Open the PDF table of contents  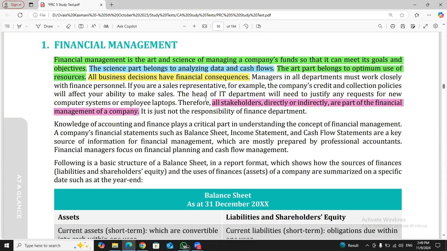pyautogui.click(x=7, y=26)
